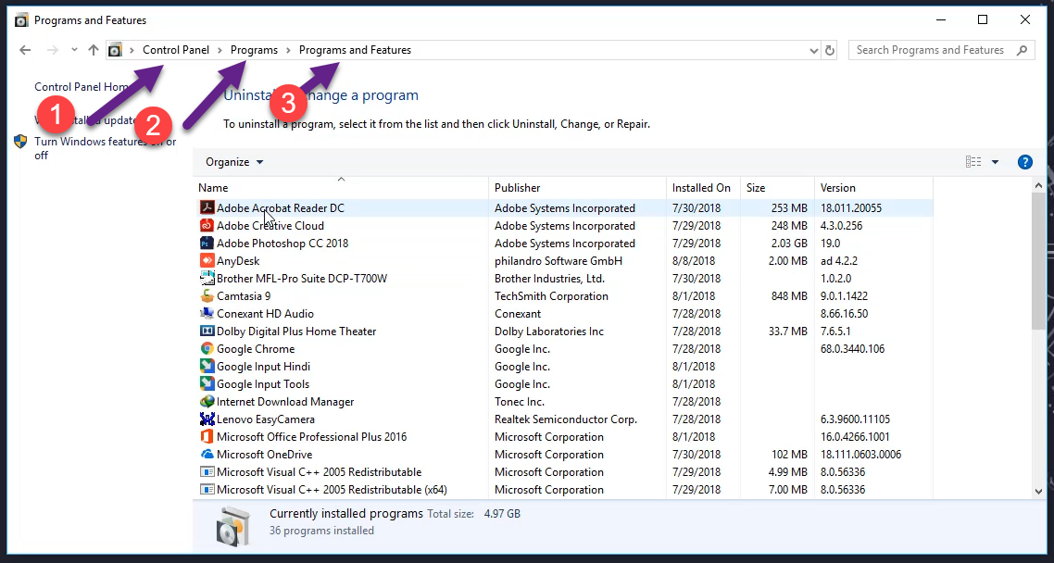1054x563 pixels.
Task: Click the Camtasia 9 icon
Action: pyautogui.click(x=207, y=295)
